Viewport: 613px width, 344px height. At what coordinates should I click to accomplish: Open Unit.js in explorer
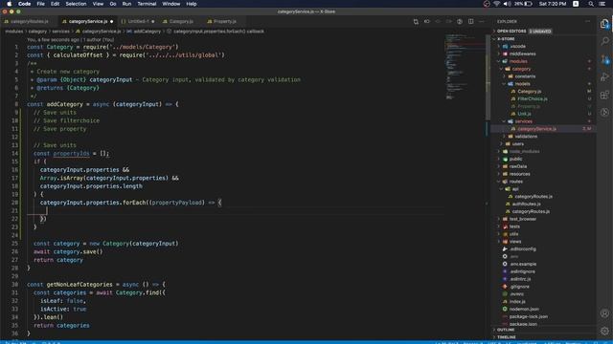524,114
